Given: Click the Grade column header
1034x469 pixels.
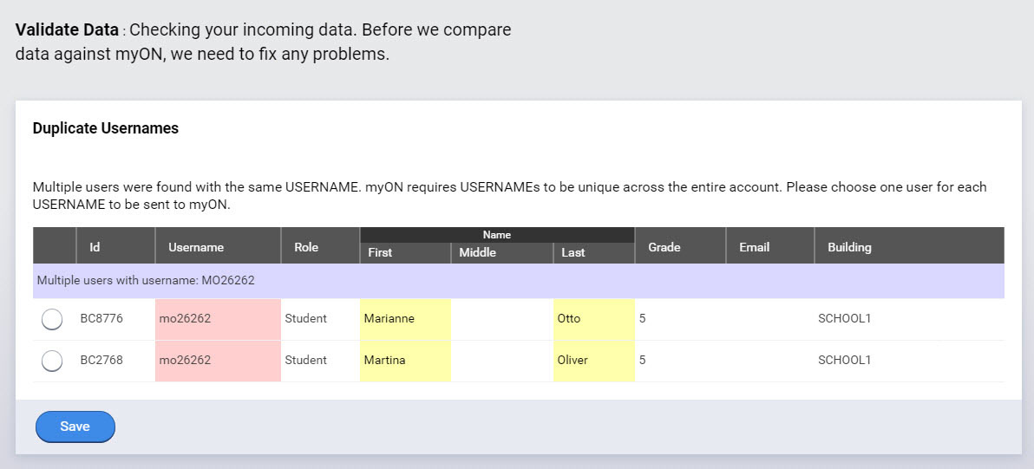Looking at the screenshot, I should pos(681,245).
